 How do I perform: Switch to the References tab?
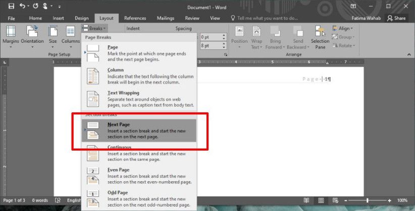point(135,18)
